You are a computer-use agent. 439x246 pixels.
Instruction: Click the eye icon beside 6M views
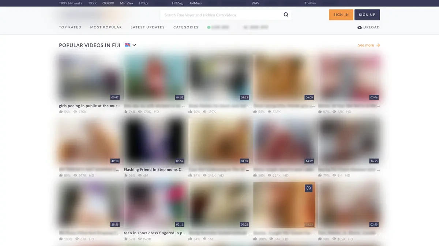(140, 175)
